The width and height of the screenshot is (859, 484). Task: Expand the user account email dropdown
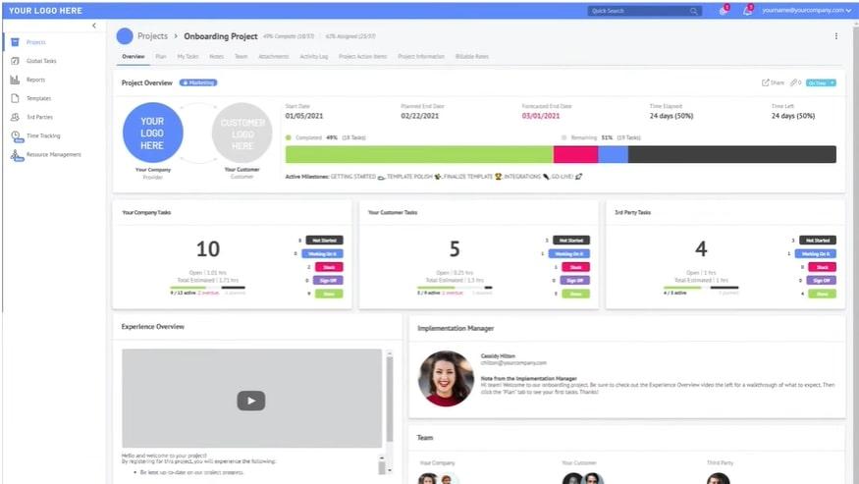click(805, 10)
